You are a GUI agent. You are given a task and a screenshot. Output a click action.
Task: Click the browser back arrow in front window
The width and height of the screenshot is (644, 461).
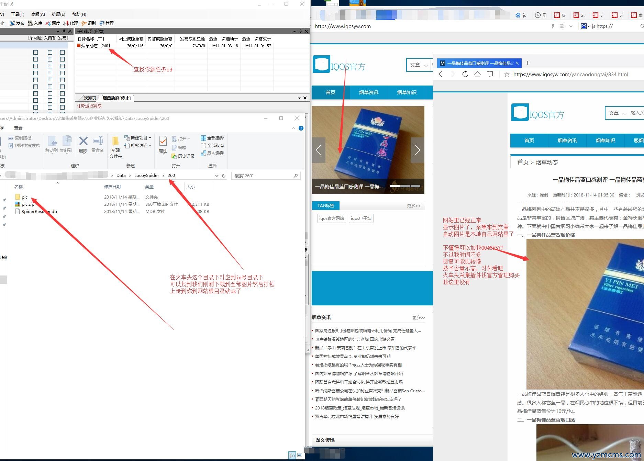pos(441,74)
